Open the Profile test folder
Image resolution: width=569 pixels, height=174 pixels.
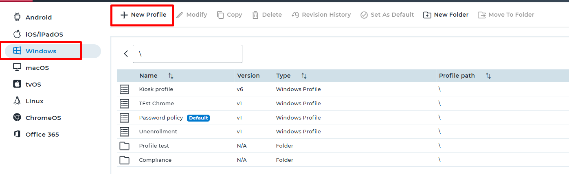tap(154, 146)
